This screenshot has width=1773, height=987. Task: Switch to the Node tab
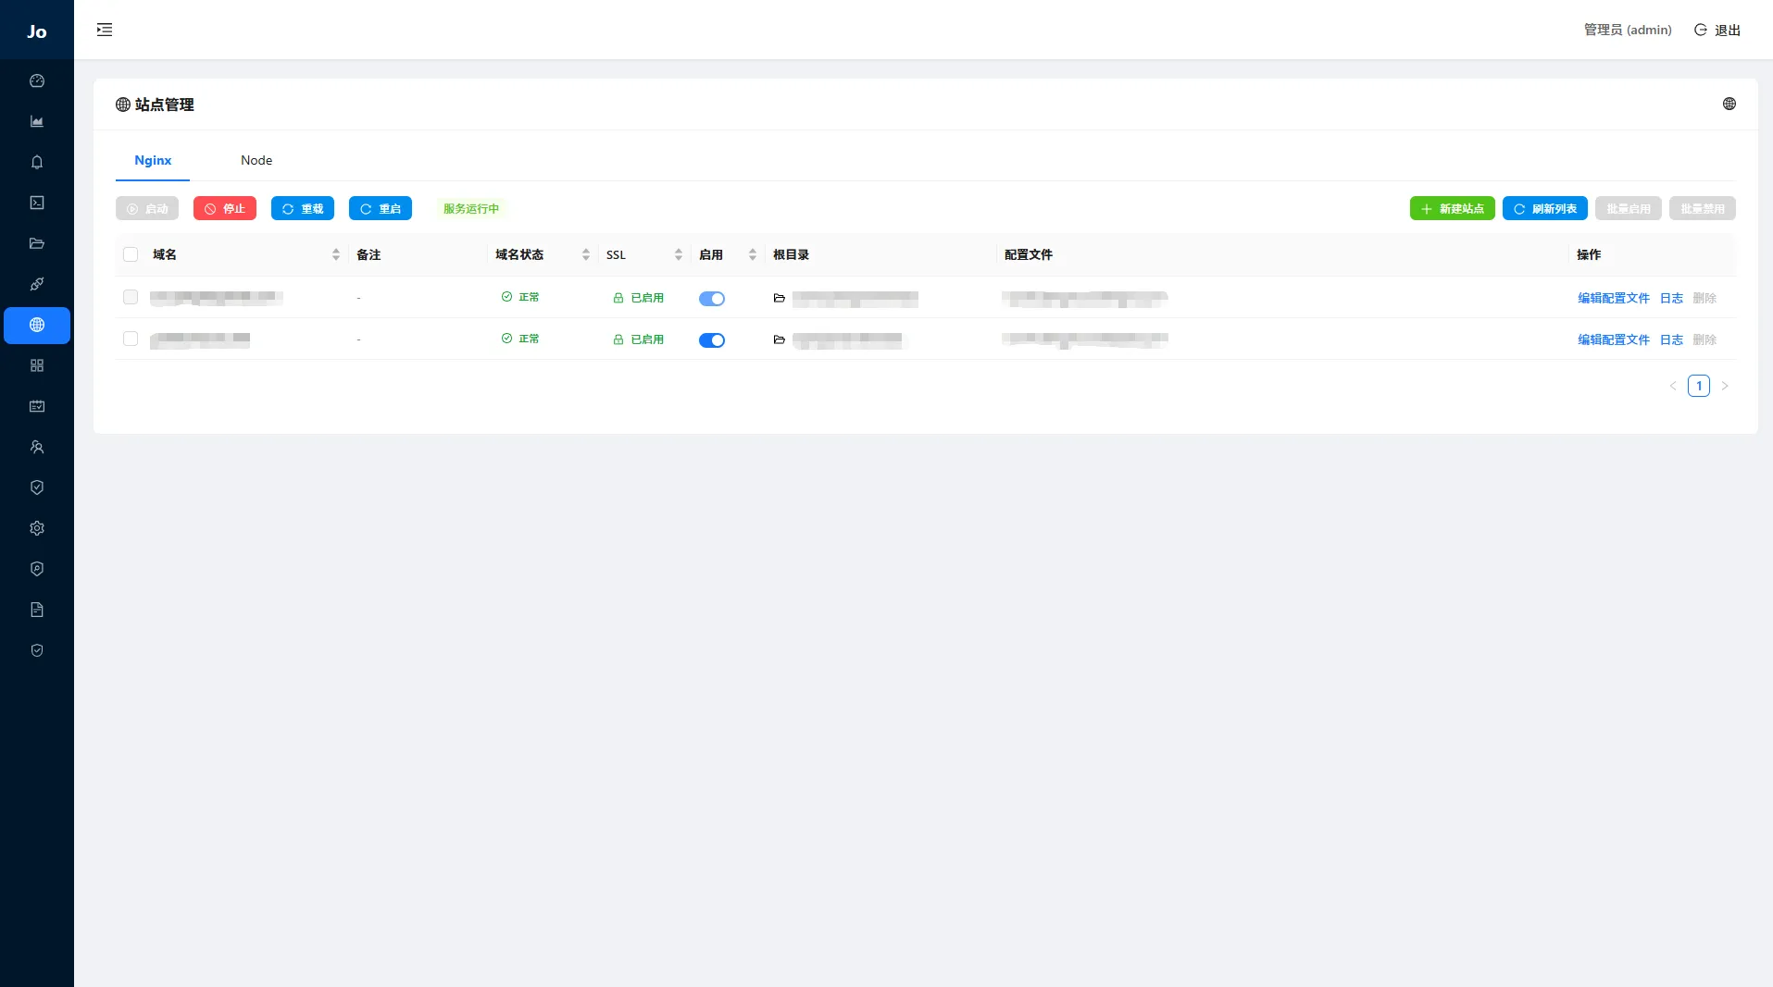tap(256, 161)
